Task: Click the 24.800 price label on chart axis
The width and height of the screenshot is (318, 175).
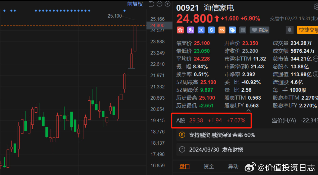Action: click(x=159, y=26)
